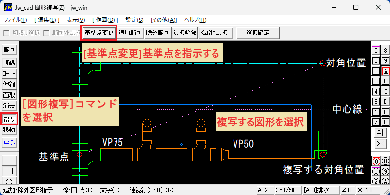390x195 pixels.
Task: Select the line drawing tool icon
Action: (9, 160)
